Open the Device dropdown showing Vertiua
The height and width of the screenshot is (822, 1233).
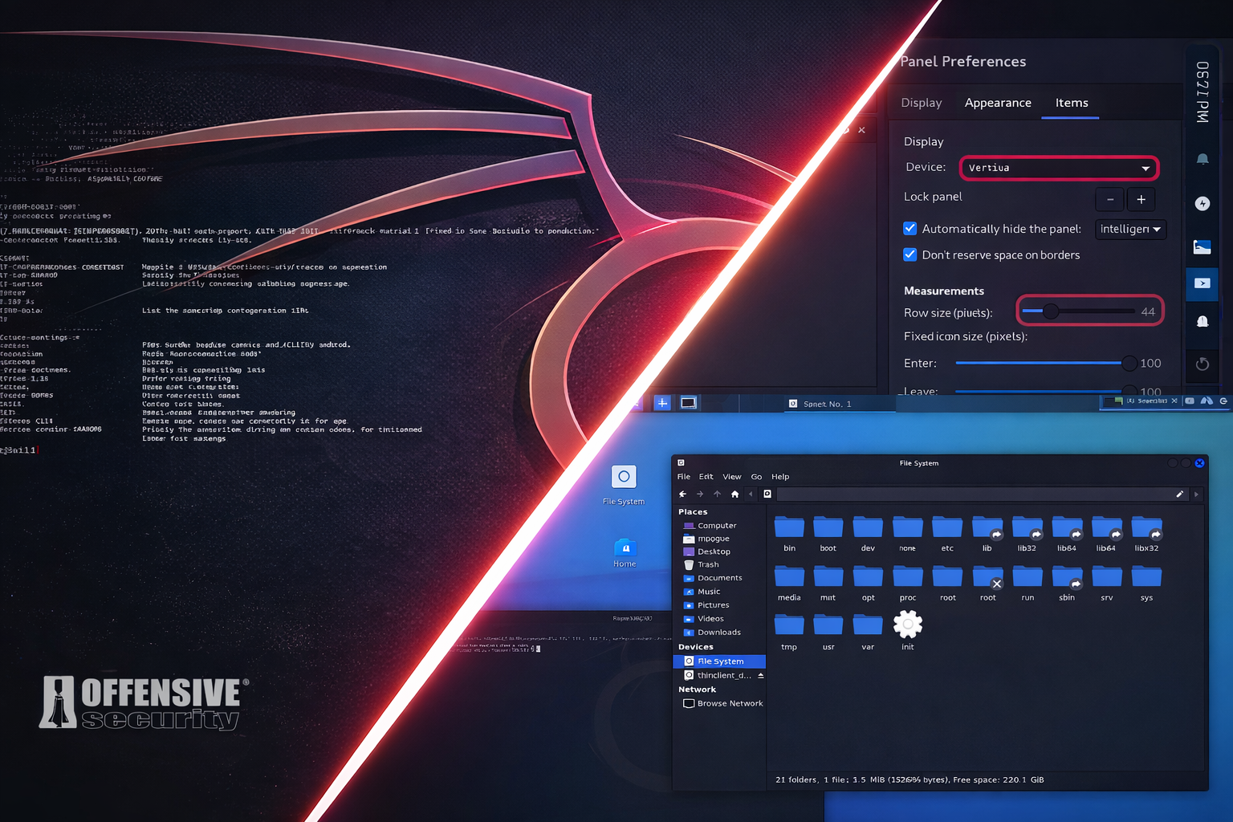1059,168
